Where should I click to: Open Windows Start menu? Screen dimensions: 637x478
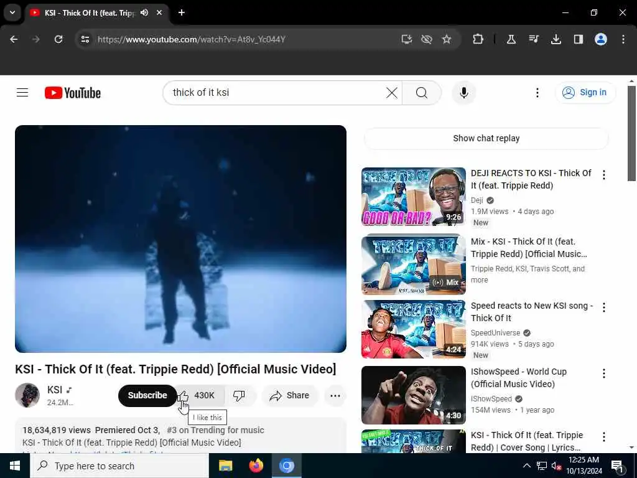(x=15, y=466)
